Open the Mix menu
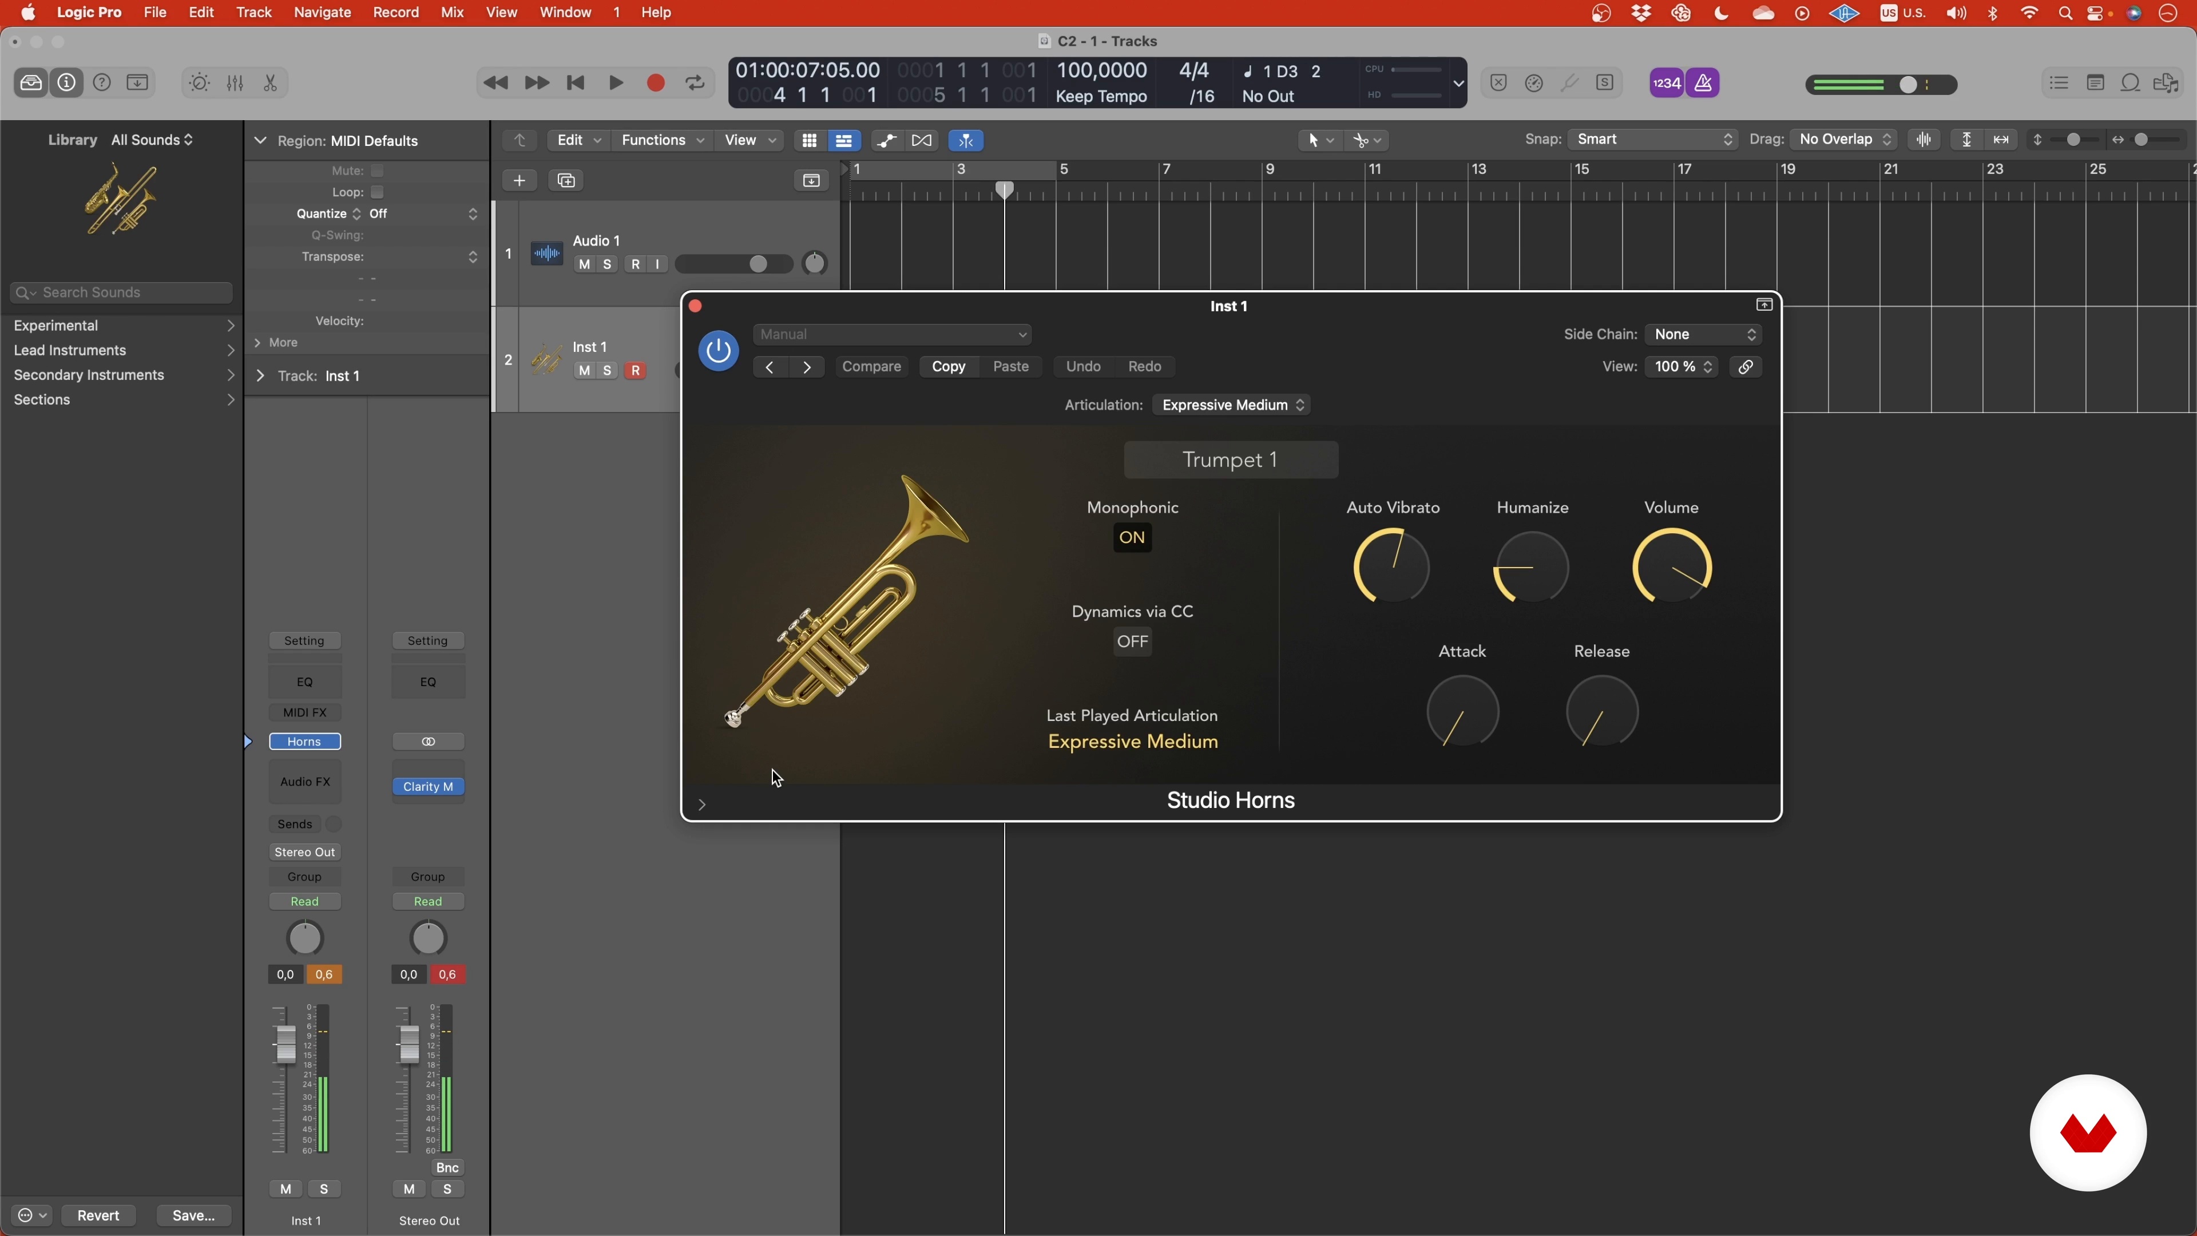This screenshot has width=2197, height=1236. 452,13
